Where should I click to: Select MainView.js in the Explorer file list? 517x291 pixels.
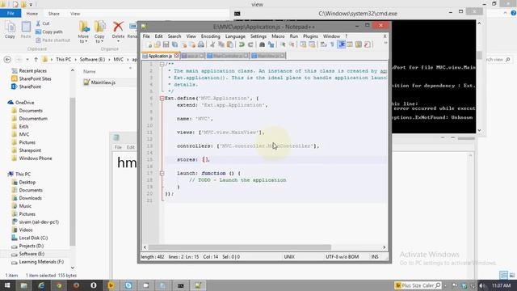pyautogui.click(x=103, y=82)
